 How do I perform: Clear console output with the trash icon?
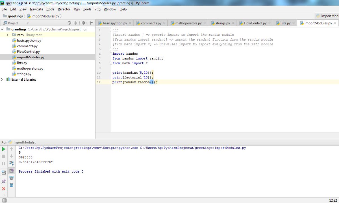click(11, 185)
